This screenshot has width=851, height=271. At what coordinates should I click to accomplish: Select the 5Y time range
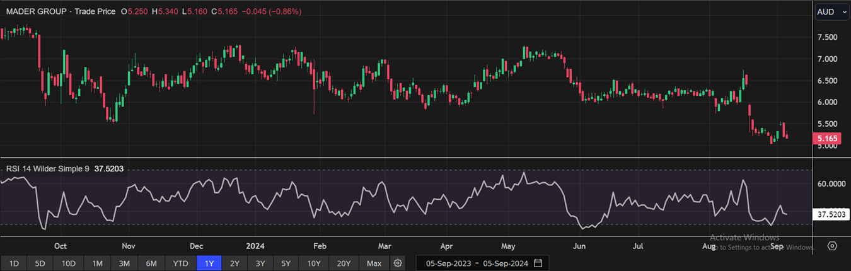tap(286, 263)
